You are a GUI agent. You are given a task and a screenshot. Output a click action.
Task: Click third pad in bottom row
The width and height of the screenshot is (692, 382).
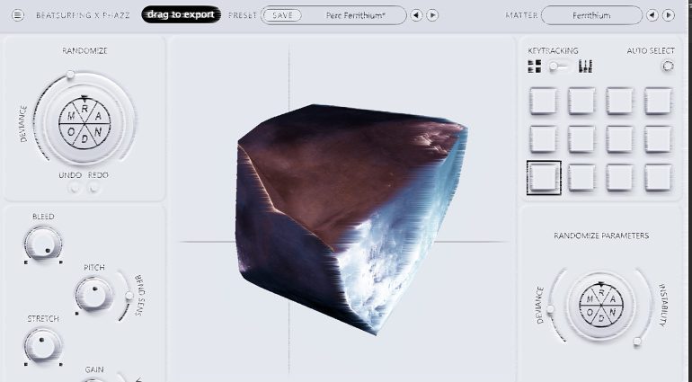619,178
